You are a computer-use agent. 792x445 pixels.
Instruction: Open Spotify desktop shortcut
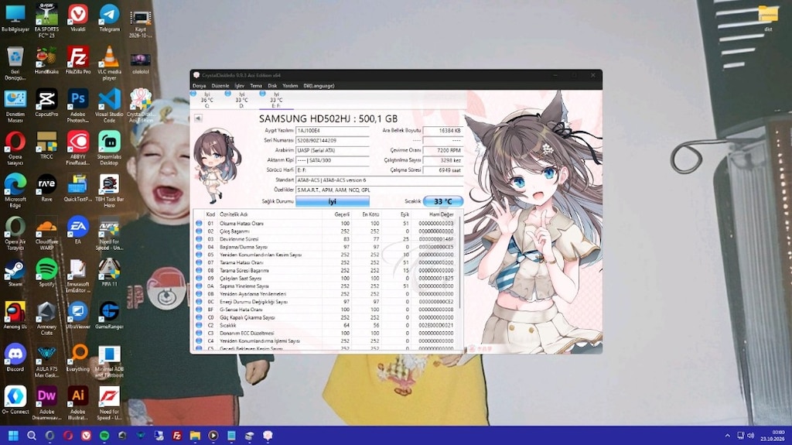[46, 273]
